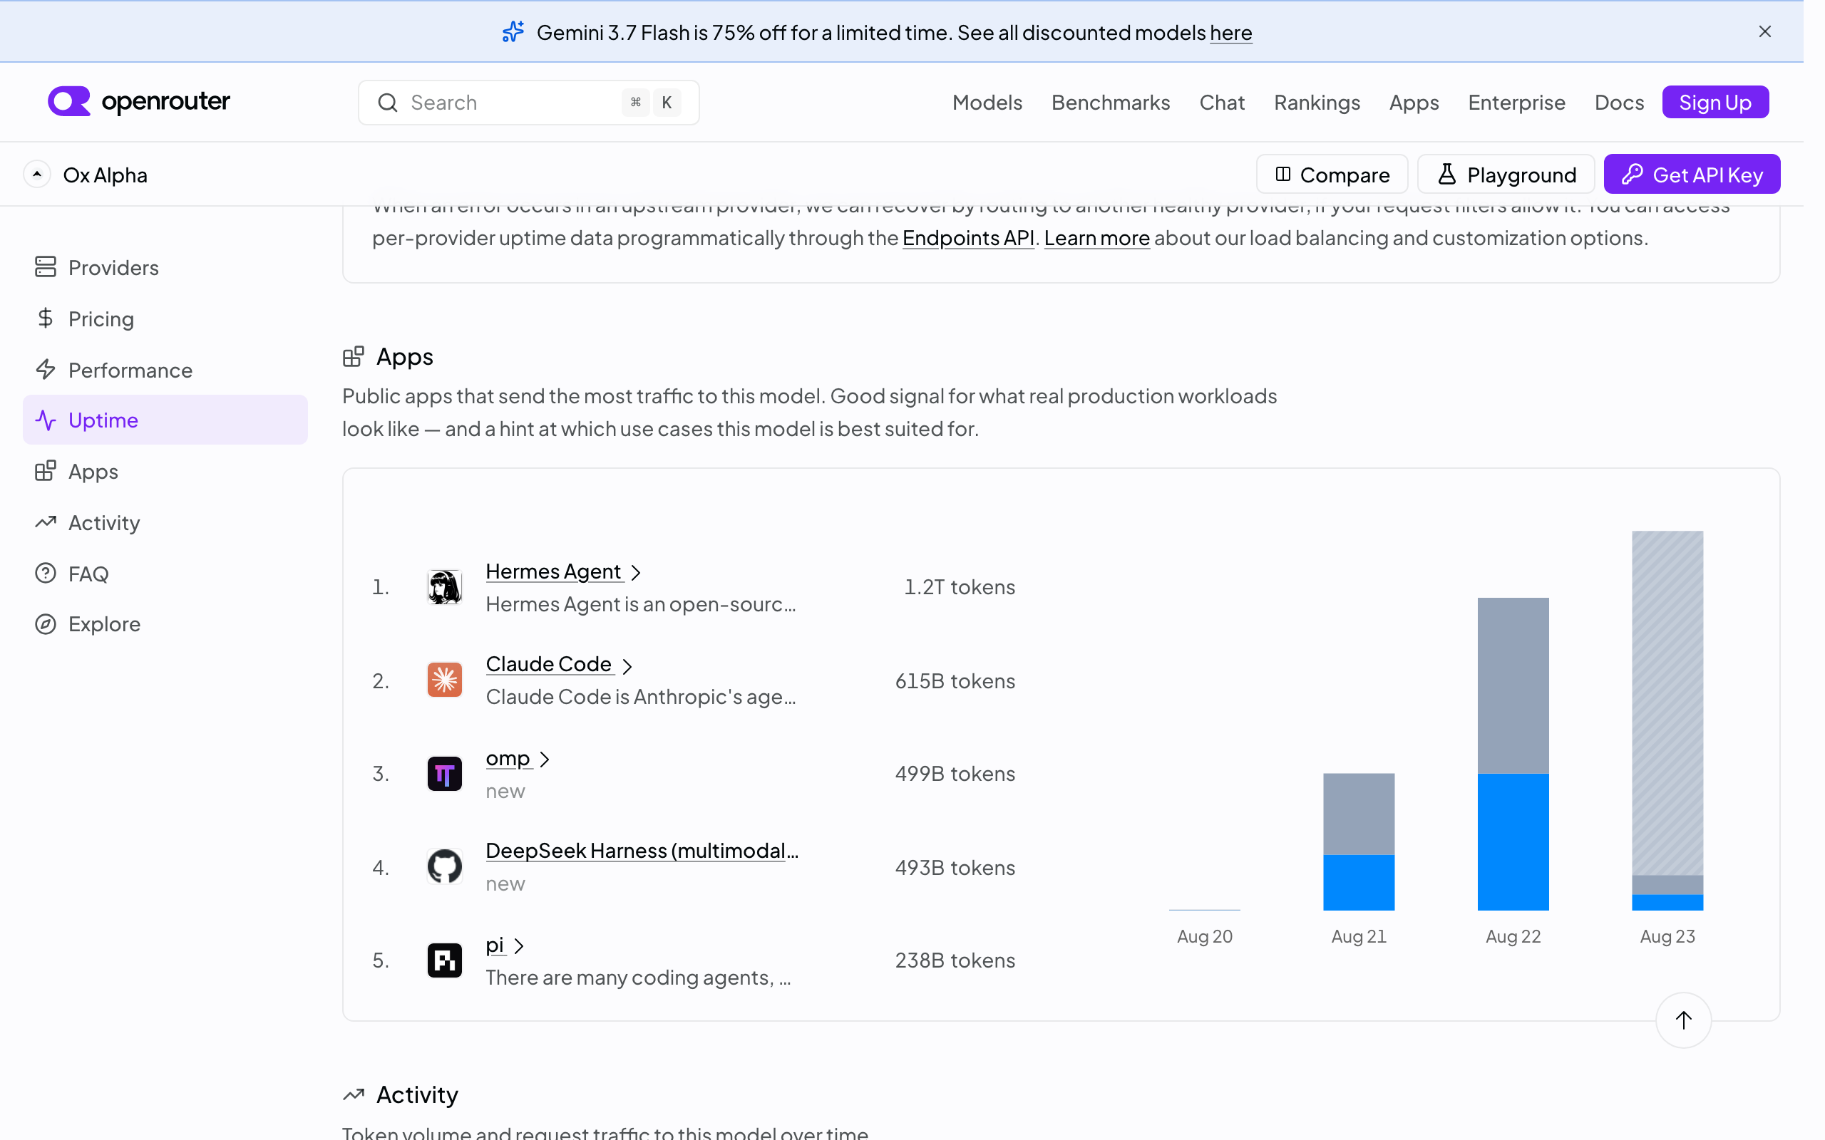Open the Playground
Viewport: 1825px width, 1140px height.
(1506, 174)
